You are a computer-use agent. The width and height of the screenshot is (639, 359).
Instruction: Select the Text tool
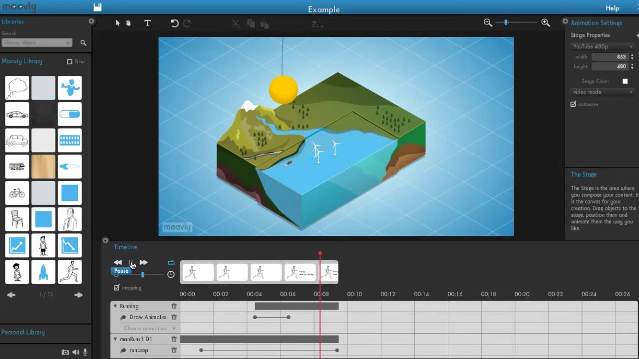point(147,23)
